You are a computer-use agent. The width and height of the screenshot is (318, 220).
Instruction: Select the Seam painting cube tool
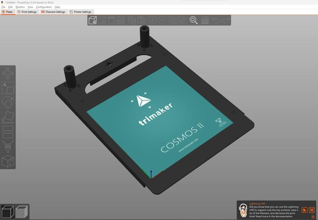(x=8, y=161)
